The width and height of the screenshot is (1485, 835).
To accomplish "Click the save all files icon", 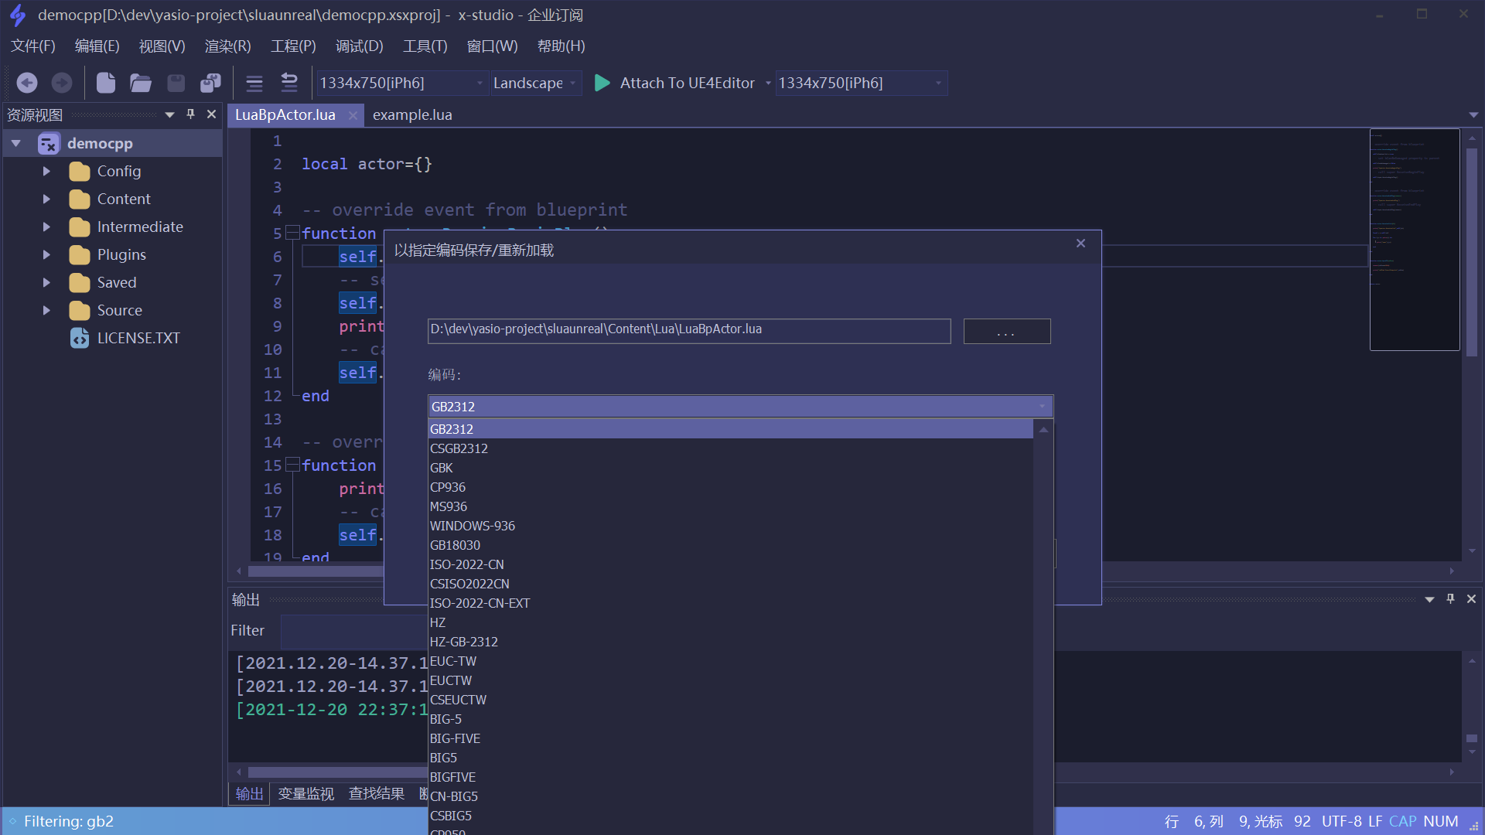I will 210,83.
